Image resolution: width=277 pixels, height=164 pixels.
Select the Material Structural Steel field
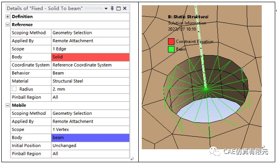[x=90, y=81]
